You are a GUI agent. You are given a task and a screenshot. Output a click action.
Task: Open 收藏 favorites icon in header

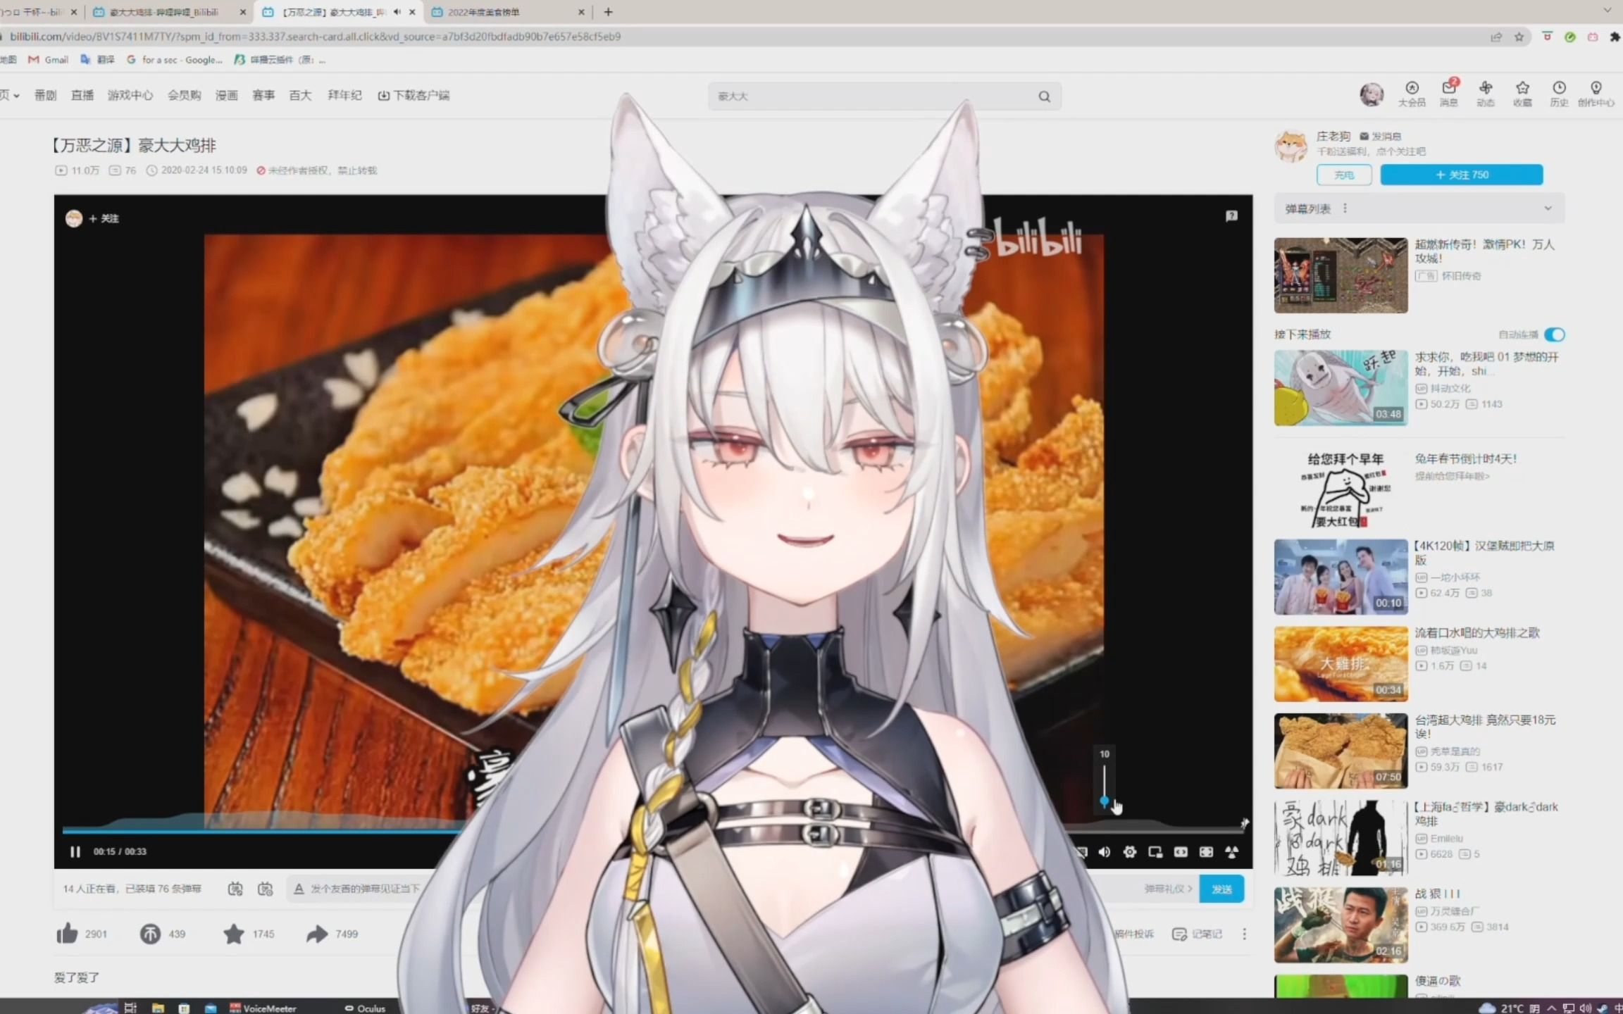[x=1522, y=94]
